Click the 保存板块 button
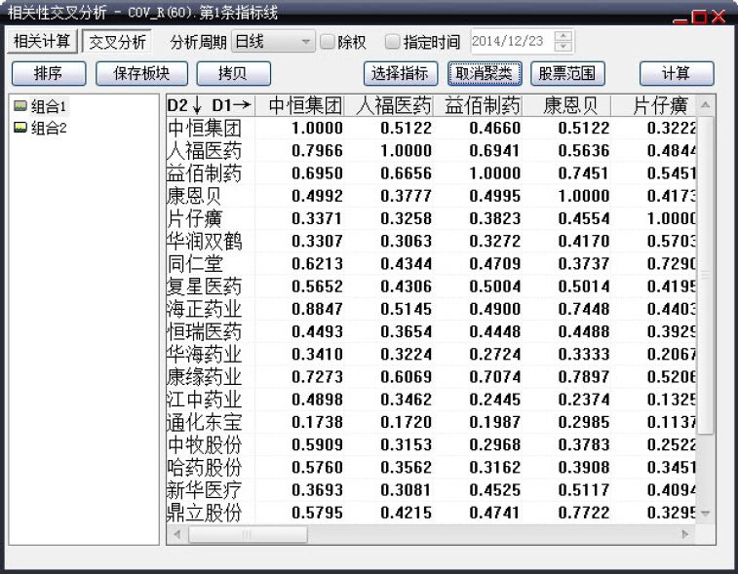The height and width of the screenshot is (574, 738). point(141,73)
